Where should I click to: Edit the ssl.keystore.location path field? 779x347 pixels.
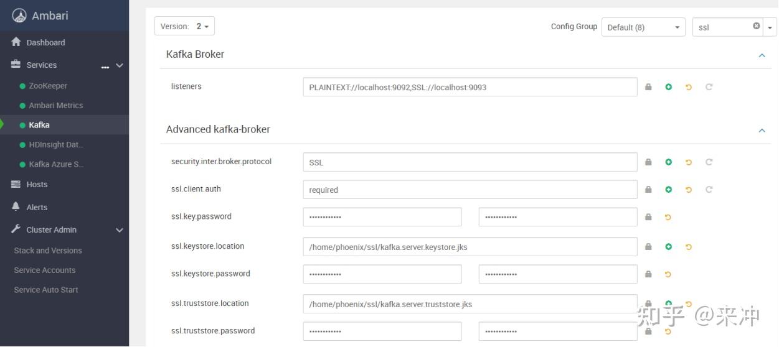[470, 247]
